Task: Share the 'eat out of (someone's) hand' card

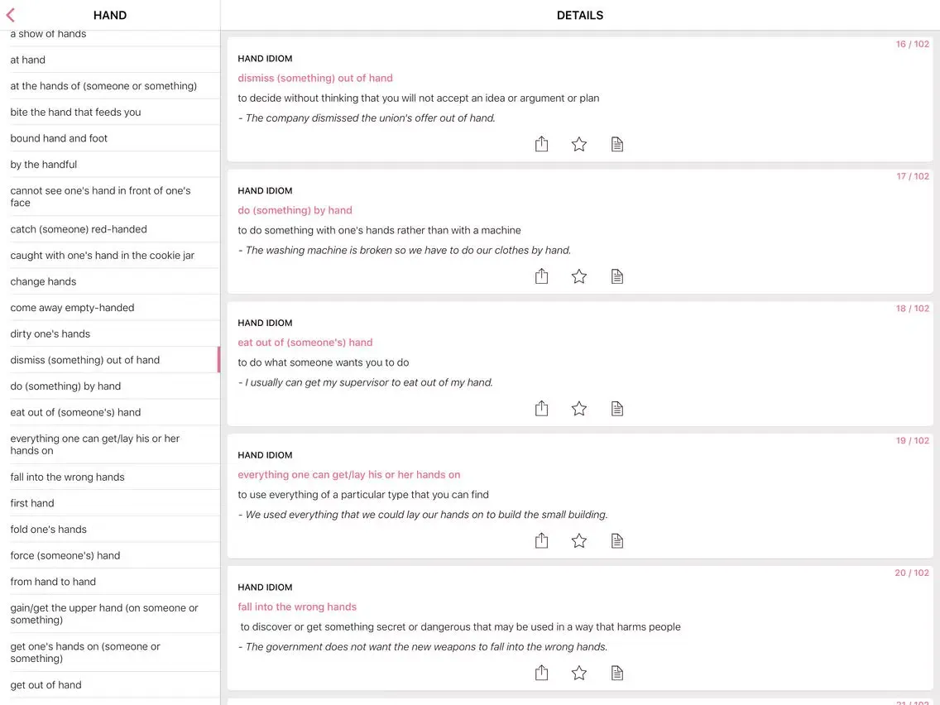Action: coord(541,408)
